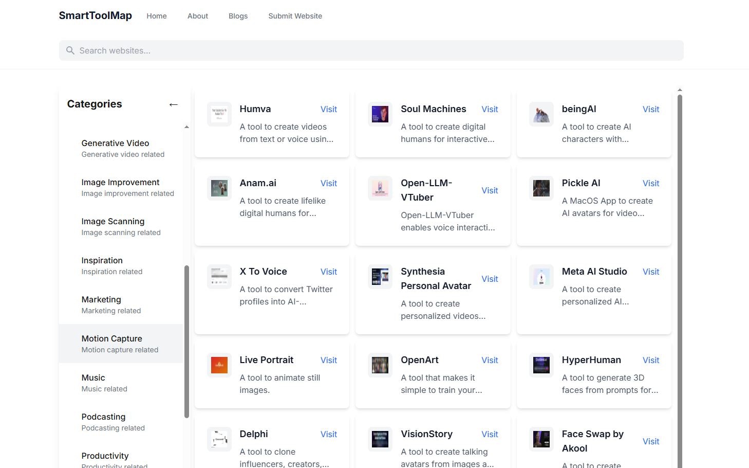Image resolution: width=749 pixels, height=468 pixels.
Task: Collapse Categories panel with left arrow
Action: coord(174,104)
